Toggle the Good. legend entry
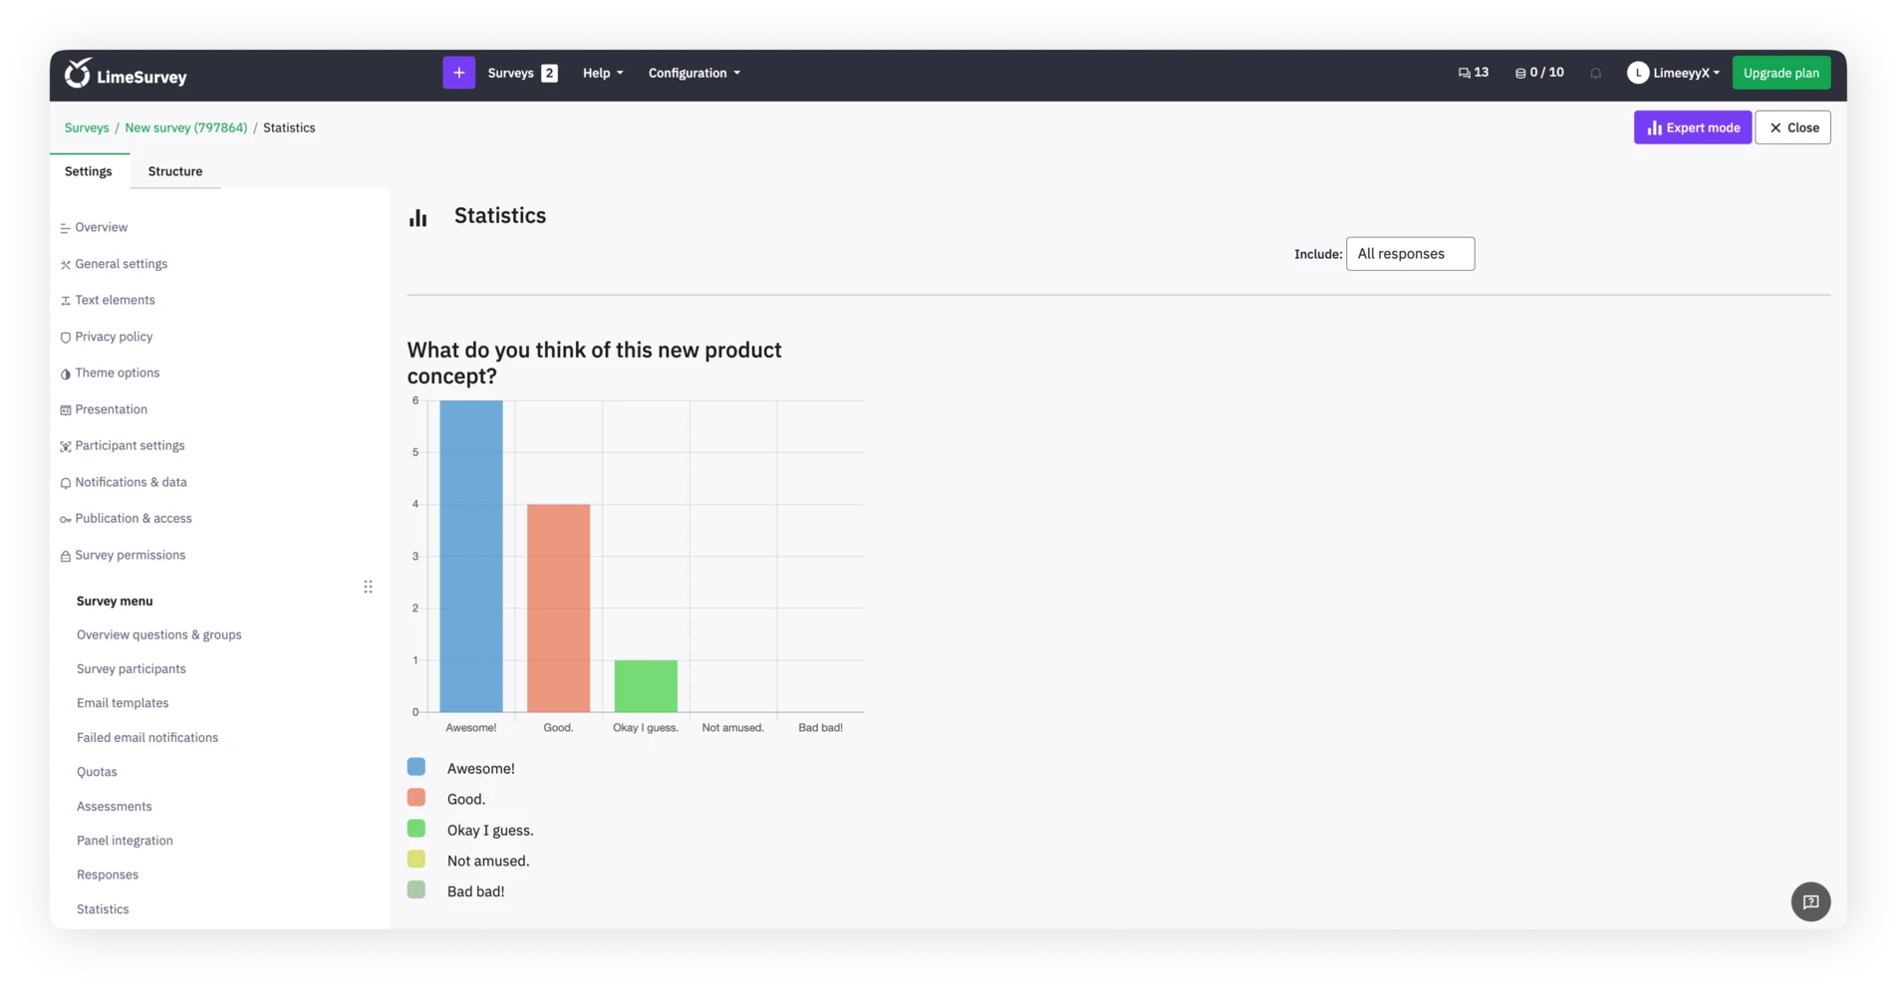 pyautogui.click(x=465, y=799)
